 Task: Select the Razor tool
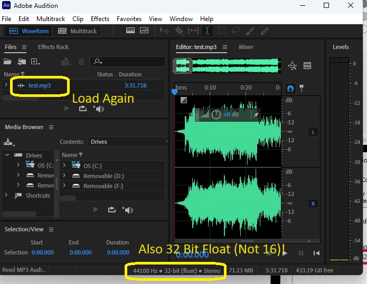179,31
